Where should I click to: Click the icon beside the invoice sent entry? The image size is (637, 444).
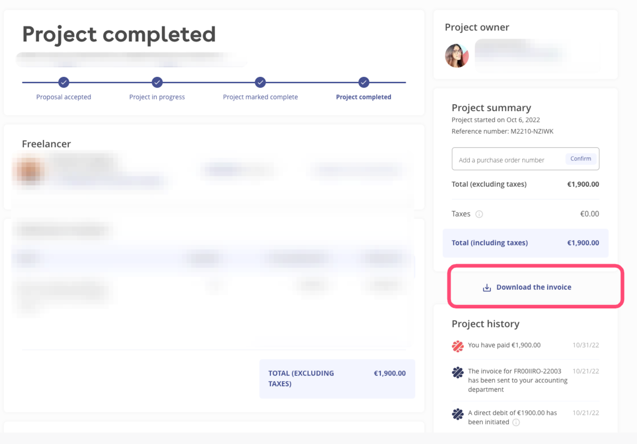tap(458, 372)
